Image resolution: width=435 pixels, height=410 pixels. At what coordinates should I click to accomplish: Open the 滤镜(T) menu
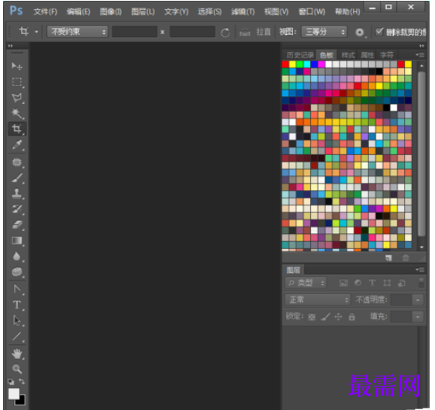click(243, 12)
